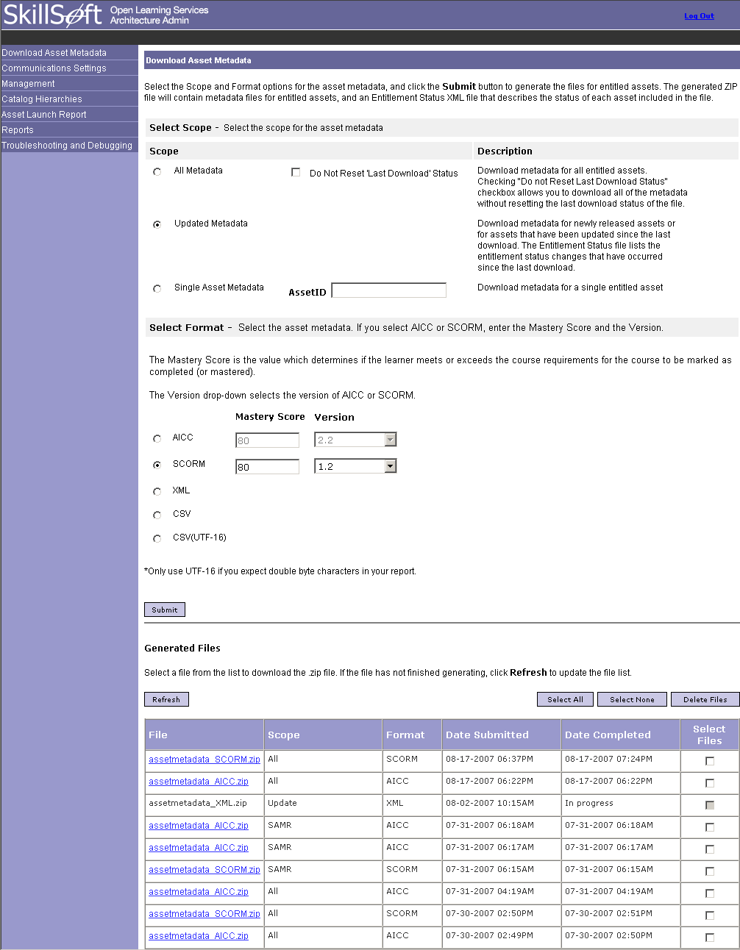
Task: Open the Asset Launch Report page
Action: (x=44, y=114)
